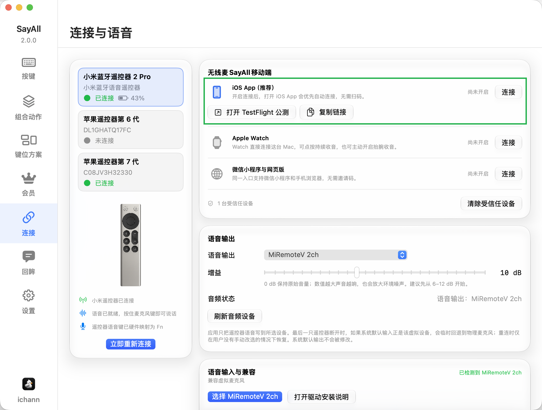This screenshot has width=542, height=410.
Task: Click 打开驱动安装说明 button
Action: click(x=321, y=397)
